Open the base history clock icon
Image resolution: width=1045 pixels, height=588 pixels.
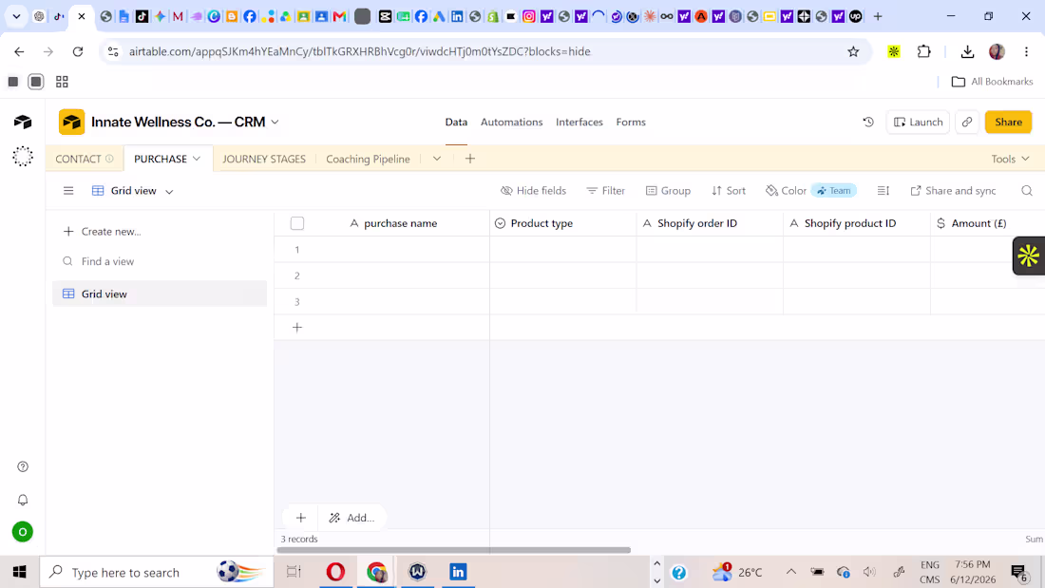(x=868, y=122)
